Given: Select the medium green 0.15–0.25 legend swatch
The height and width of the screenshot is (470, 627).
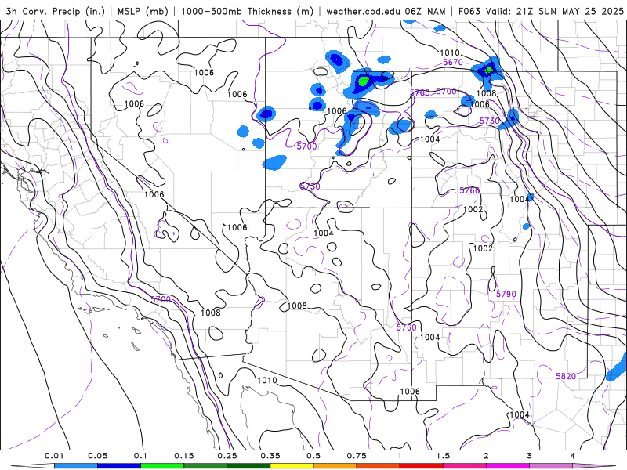Looking at the screenshot, I should [x=205, y=466].
